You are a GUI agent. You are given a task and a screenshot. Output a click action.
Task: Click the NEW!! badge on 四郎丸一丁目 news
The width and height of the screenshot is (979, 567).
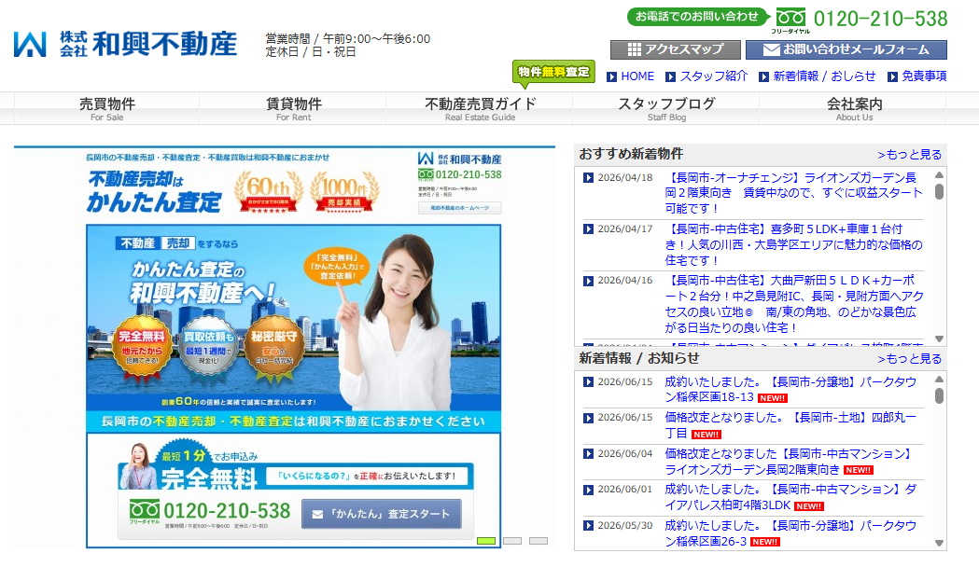[x=706, y=435]
